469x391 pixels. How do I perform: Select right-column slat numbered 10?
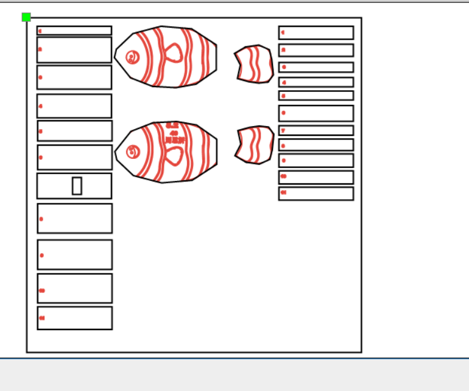coord(316,177)
